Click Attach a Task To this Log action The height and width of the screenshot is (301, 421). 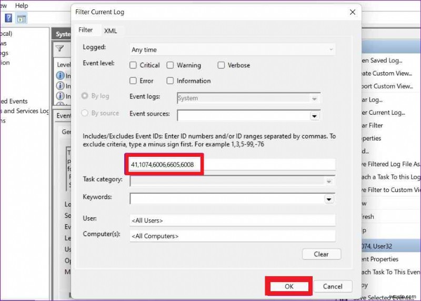391,177
